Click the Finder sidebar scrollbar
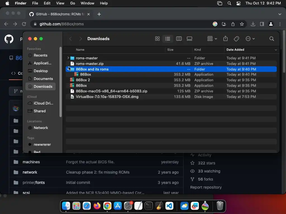286x214 pixels. pos(61,82)
